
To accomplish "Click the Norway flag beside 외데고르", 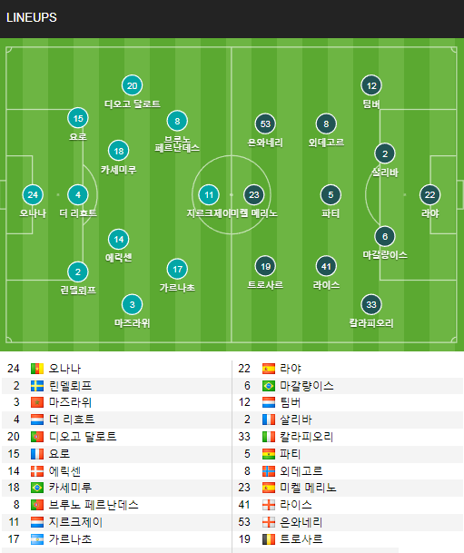I will click(269, 471).
